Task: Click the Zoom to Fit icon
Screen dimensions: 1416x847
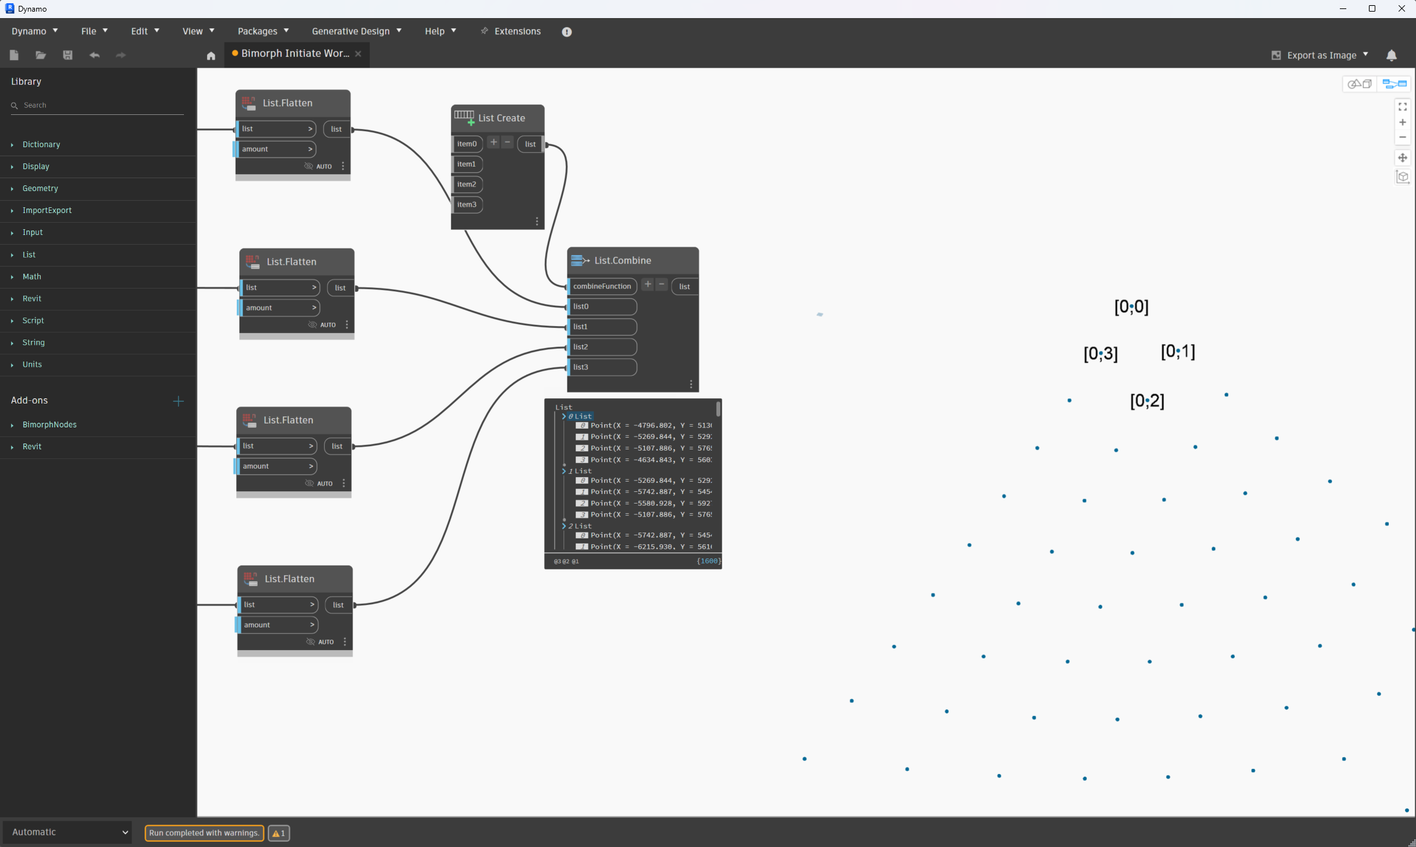Action: 1402,107
